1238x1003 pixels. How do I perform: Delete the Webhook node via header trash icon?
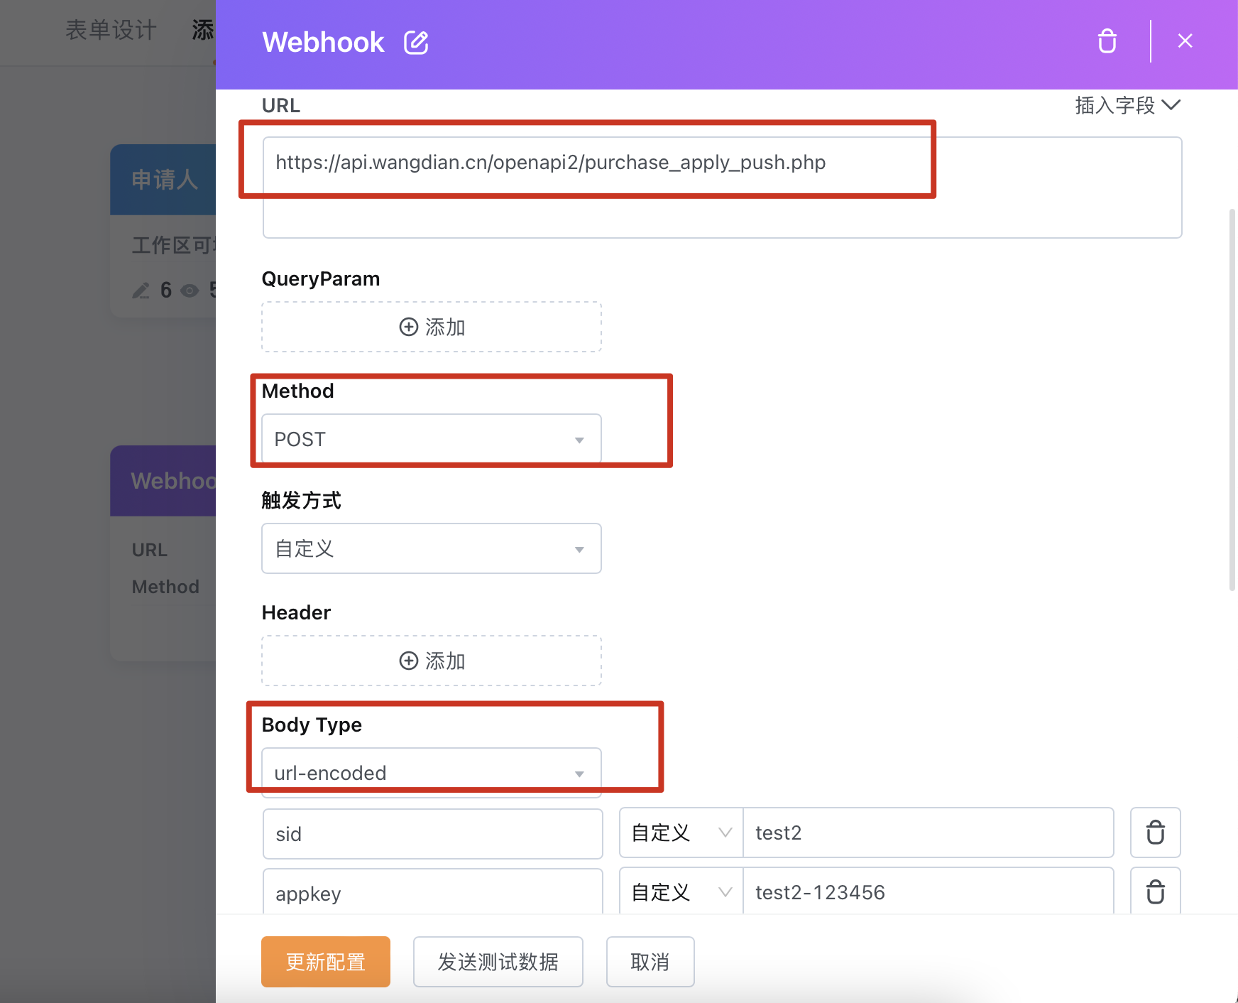(x=1107, y=41)
